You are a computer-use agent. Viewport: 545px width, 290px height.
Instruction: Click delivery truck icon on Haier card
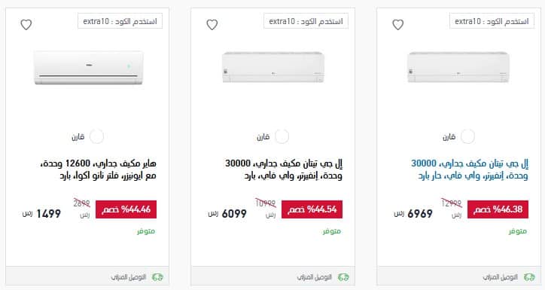[x=157, y=277]
